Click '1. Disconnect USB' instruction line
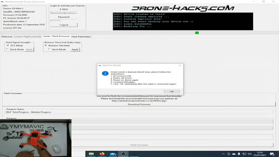Image resolution: width=279 pixels, height=157 pixels. (121, 76)
